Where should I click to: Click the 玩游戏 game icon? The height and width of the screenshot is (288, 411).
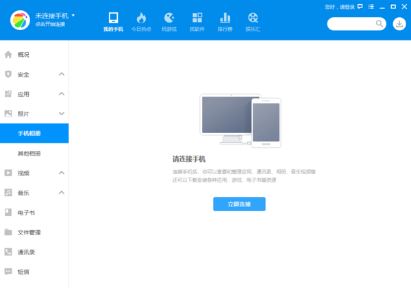169,18
